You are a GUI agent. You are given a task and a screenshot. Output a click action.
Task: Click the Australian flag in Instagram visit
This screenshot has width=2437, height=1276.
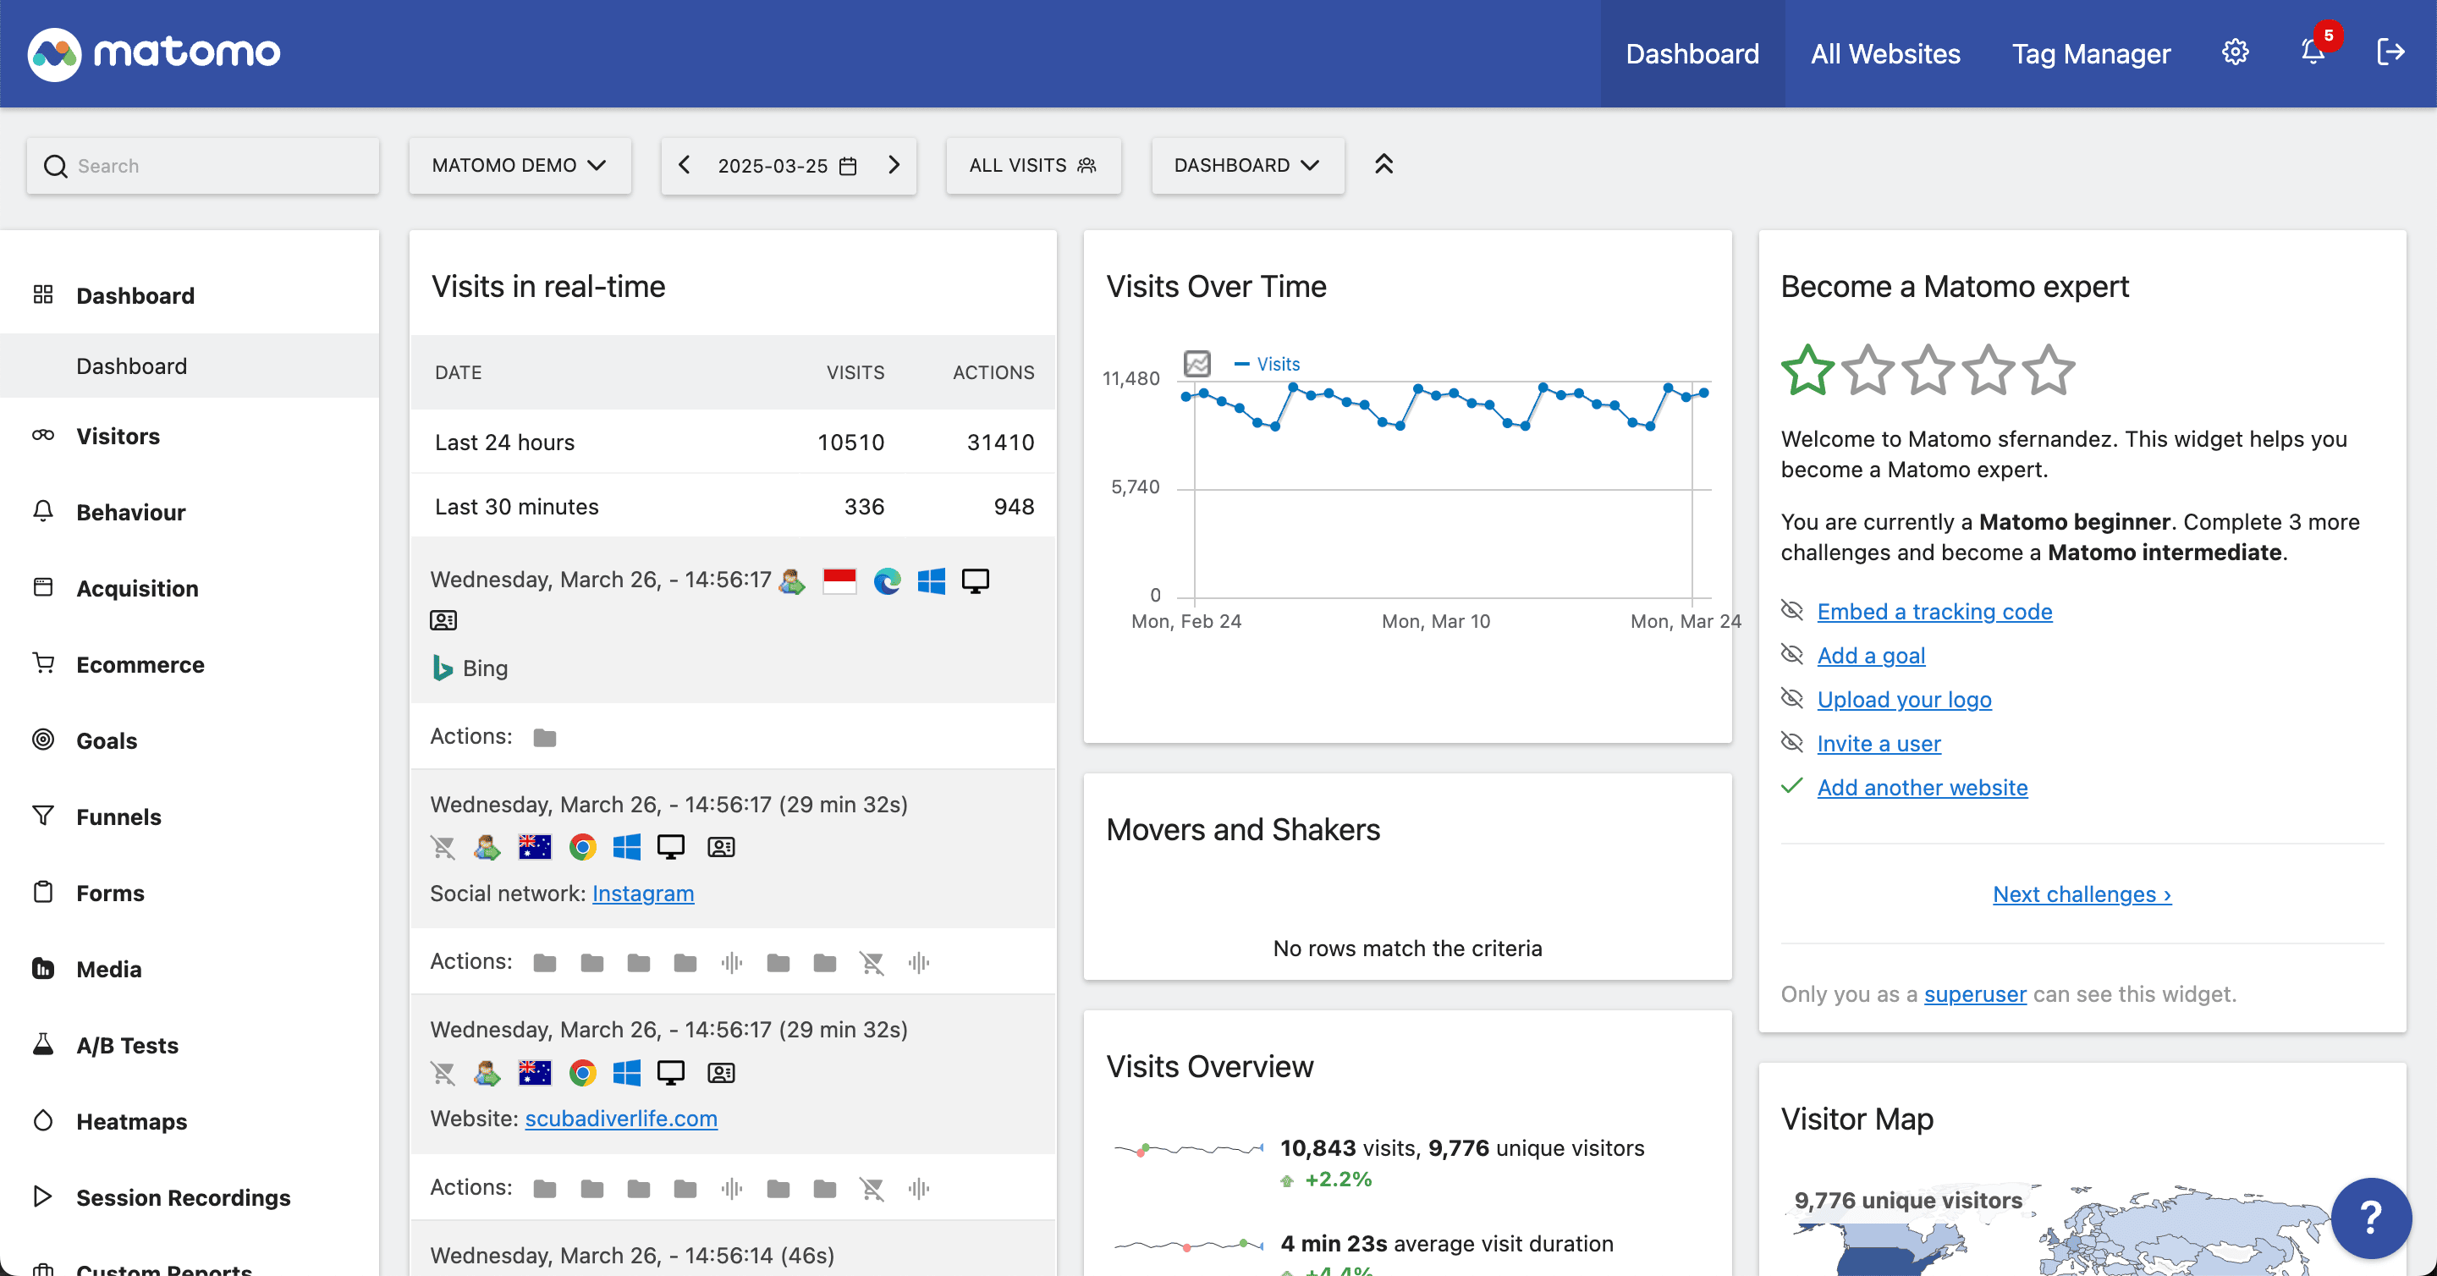535,846
